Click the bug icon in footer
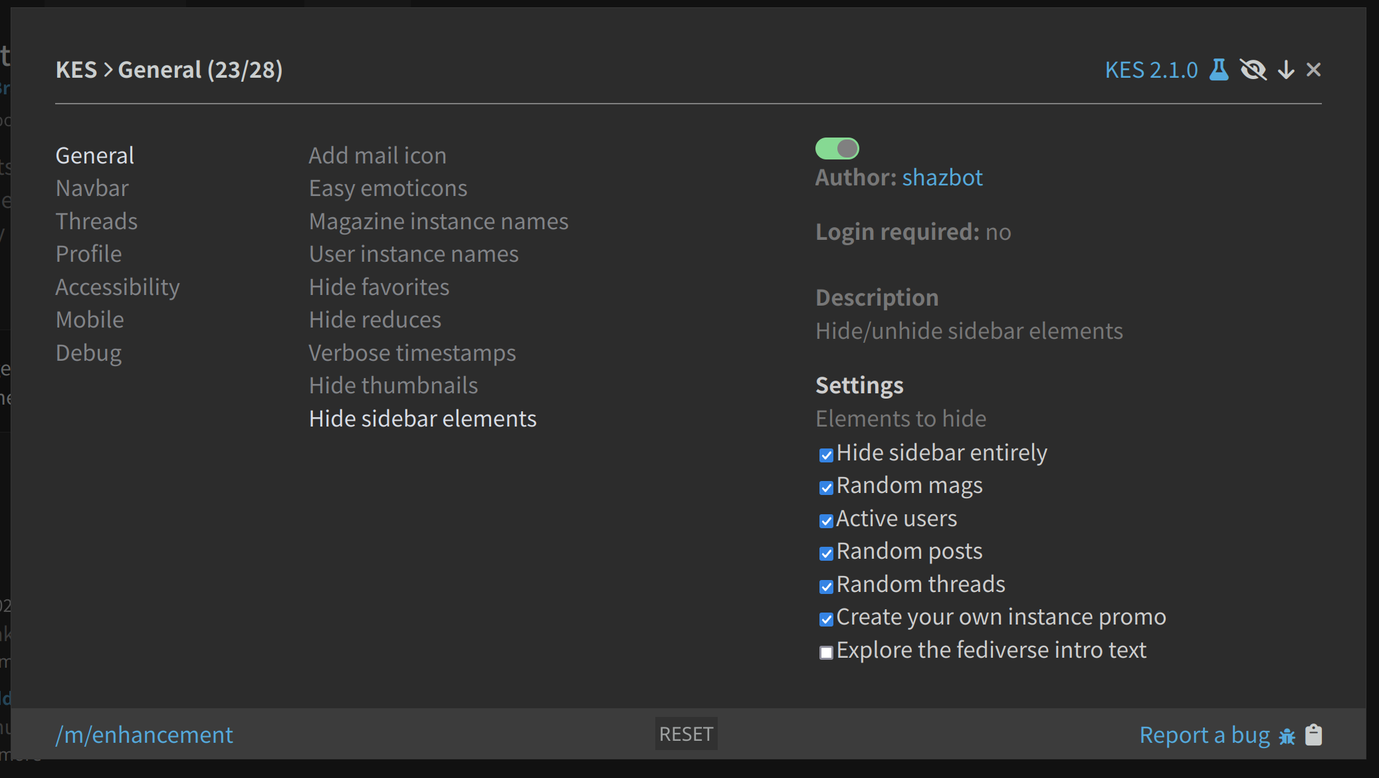The height and width of the screenshot is (778, 1379). click(x=1287, y=735)
